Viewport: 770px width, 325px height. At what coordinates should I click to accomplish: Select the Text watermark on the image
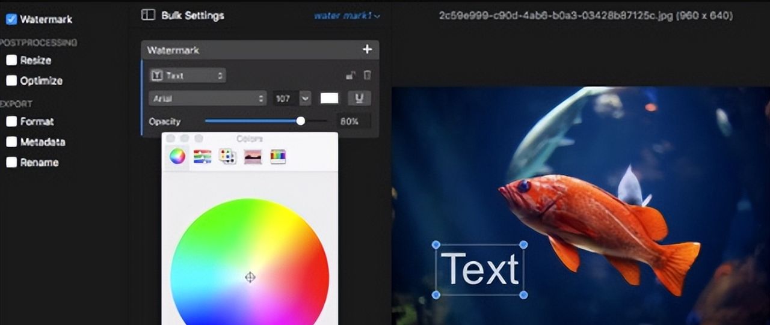pos(480,269)
